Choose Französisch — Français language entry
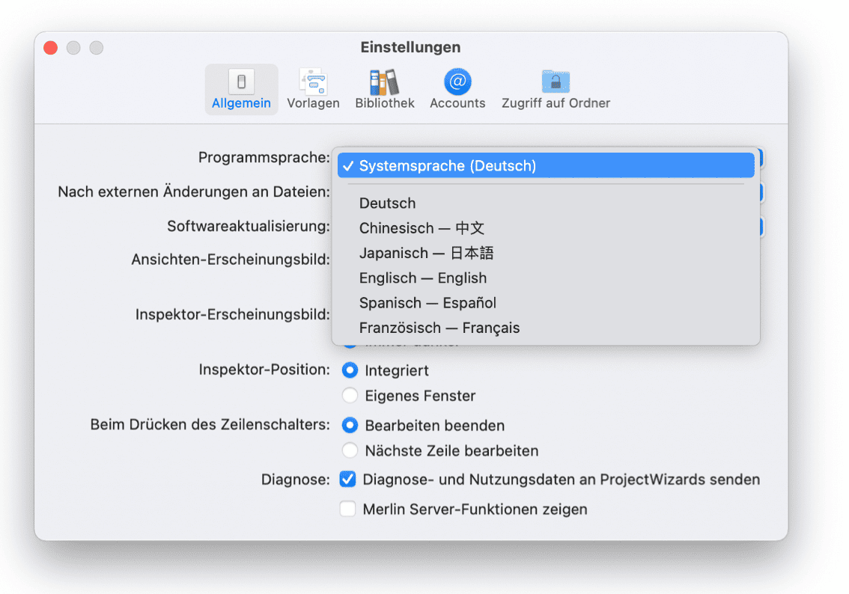 (x=439, y=328)
